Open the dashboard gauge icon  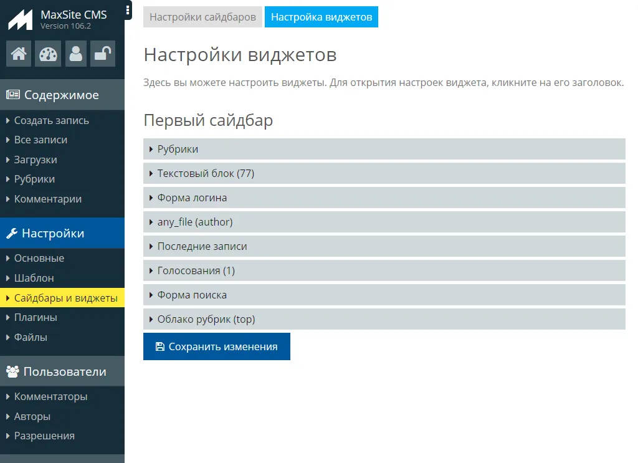[x=48, y=54]
